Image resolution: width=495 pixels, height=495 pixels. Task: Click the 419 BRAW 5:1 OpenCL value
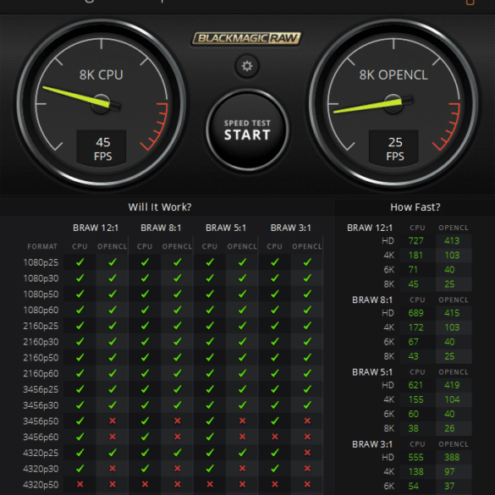tap(452, 385)
